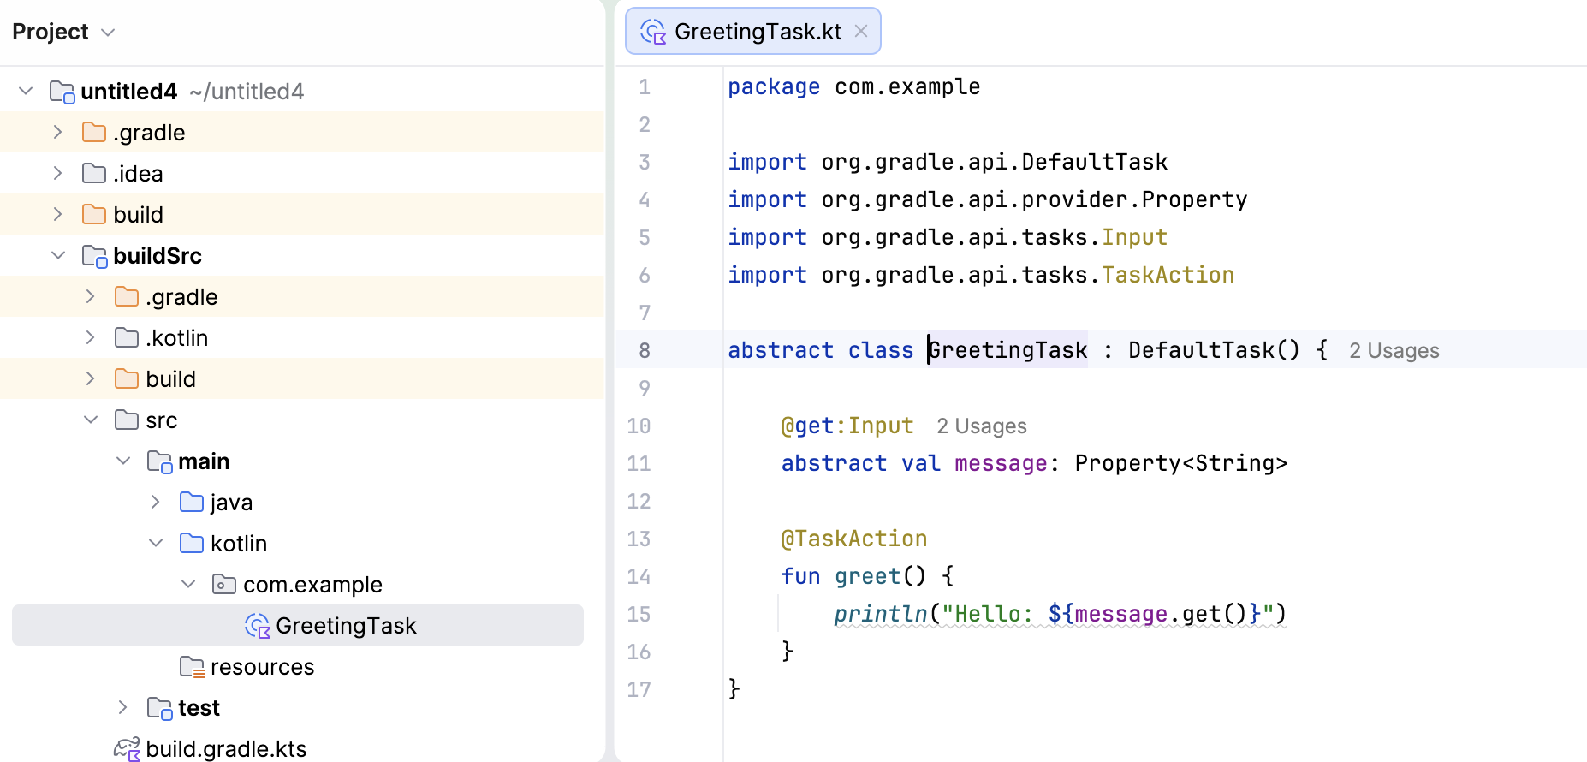Expand the java source folder
The image size is (1587, 762).
pos(156,502)
